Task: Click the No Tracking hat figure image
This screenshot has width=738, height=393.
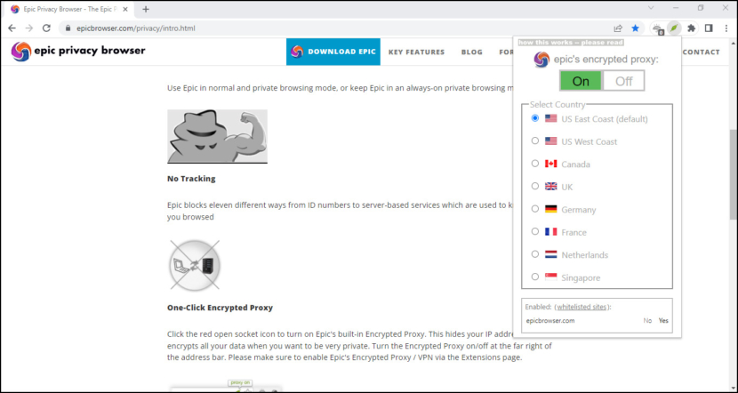Action: click(x=217, y=137)
